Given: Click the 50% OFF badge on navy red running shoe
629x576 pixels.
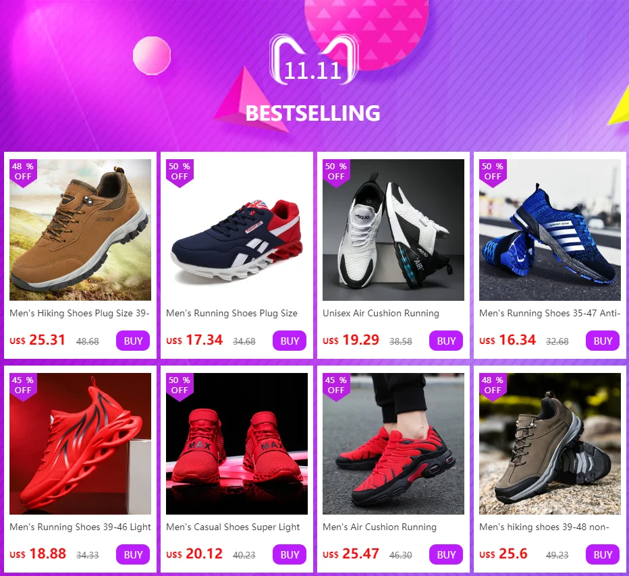Looking at the screenshot, I should point(180,173).
